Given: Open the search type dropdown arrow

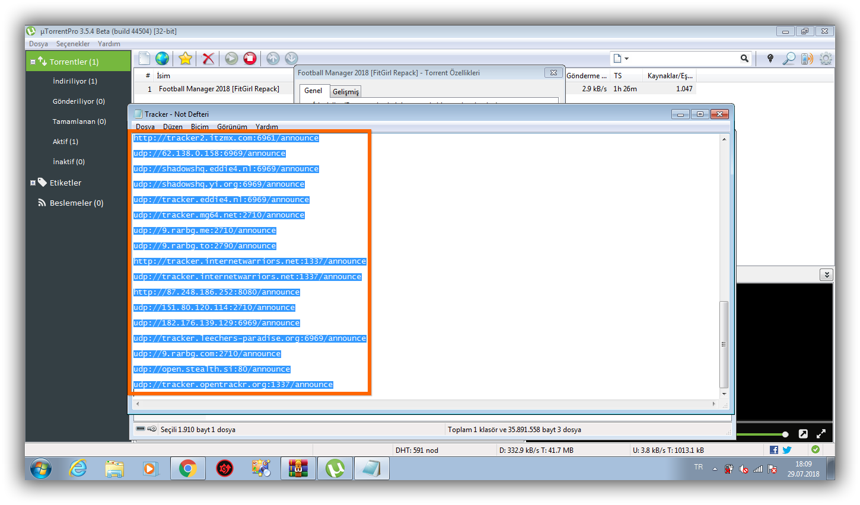Looking at the screenshot, I should click(x=627, y=58).
